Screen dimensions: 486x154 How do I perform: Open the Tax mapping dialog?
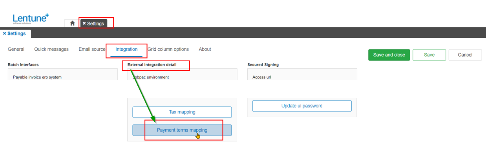(x=182, y=112)
